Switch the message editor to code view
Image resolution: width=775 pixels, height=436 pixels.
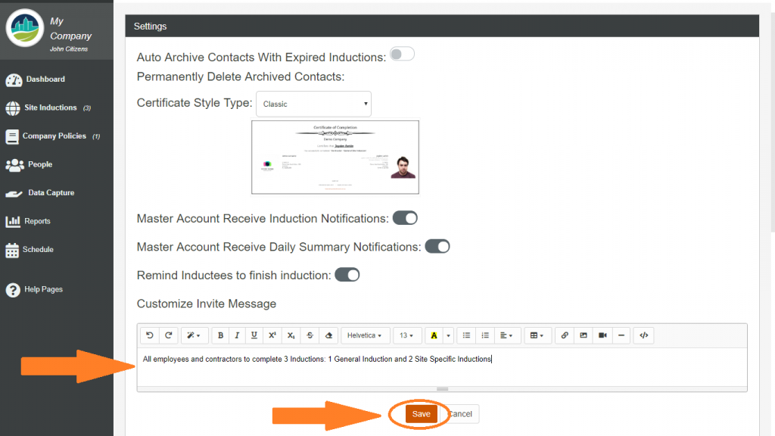643,335
